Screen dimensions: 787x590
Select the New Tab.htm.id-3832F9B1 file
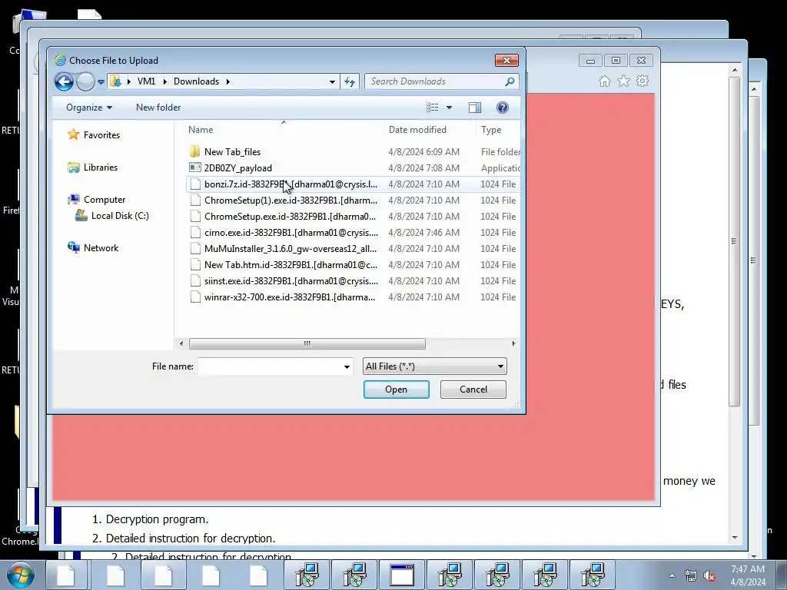click(x=353, y=264)
